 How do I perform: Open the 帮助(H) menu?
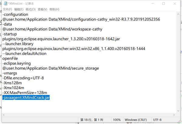point(54,9)
